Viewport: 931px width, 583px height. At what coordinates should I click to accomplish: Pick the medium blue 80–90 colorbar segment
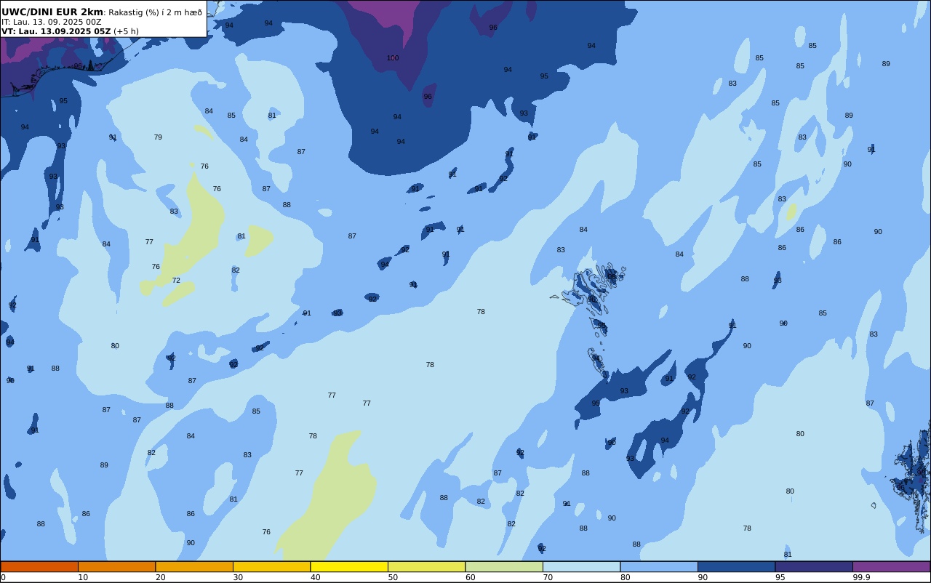pyautogui.click(x=659, y=566)
